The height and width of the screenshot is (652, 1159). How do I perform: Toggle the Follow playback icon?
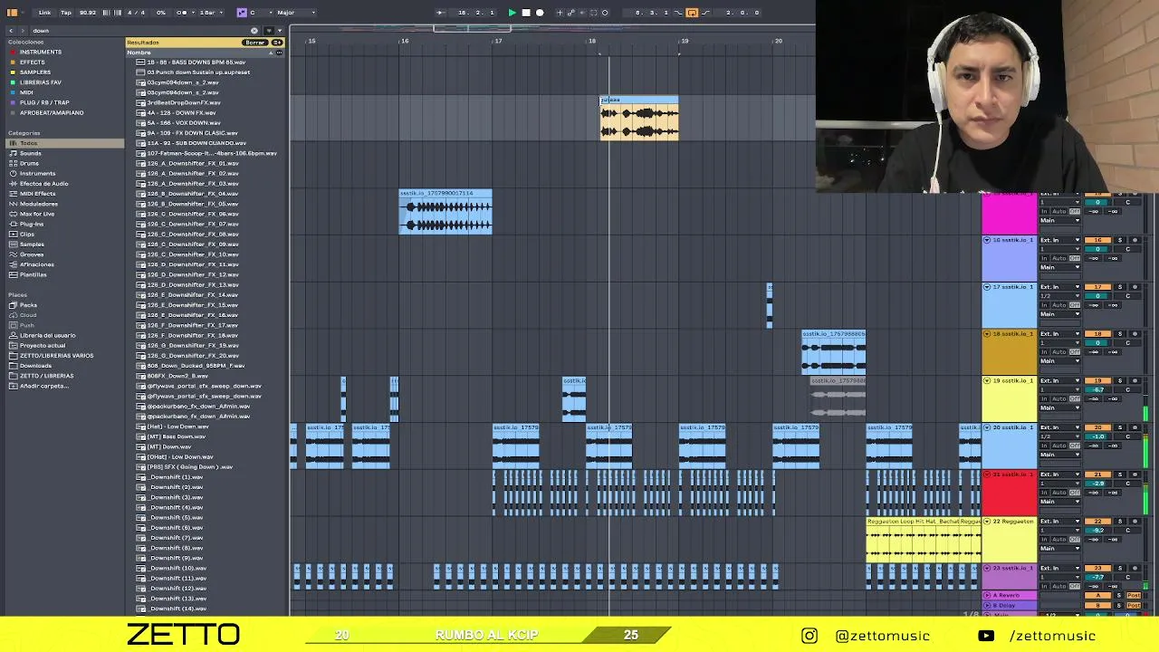(441, 13)
